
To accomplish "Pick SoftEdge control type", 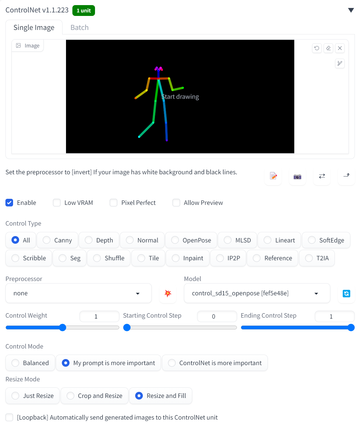I will click(326, 240).
